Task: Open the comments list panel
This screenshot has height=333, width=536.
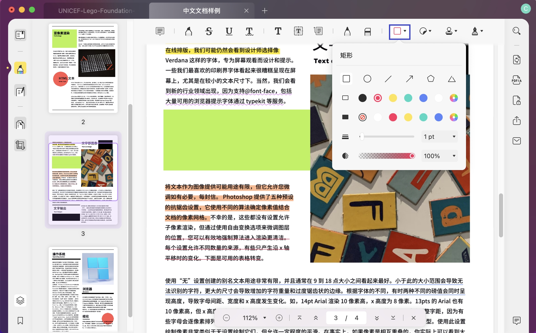Action: [516, 321]
